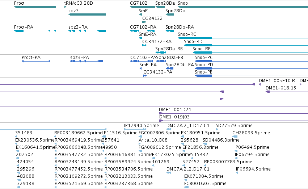Click the EK230536.5prime label
Image resolution: width=308 pixels, height=189 pixels.
35,140
